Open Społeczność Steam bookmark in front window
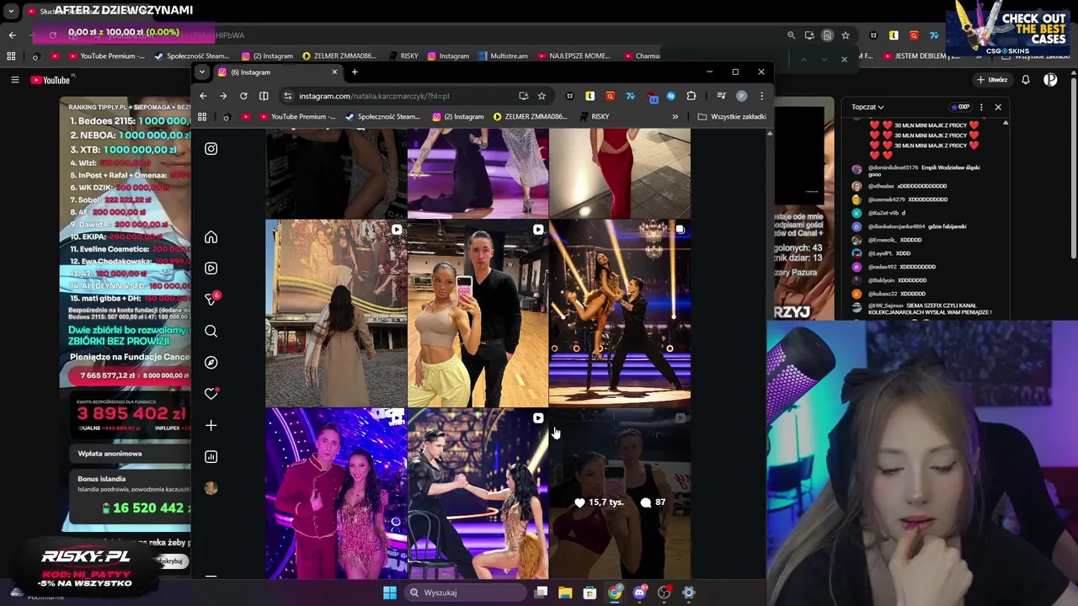 click(x=383, y=117)
